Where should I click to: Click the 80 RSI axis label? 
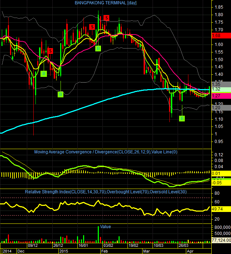coord(217,193)
